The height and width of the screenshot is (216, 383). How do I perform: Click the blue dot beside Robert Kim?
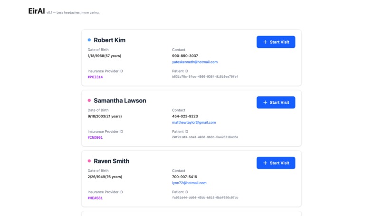coord(89,40)
